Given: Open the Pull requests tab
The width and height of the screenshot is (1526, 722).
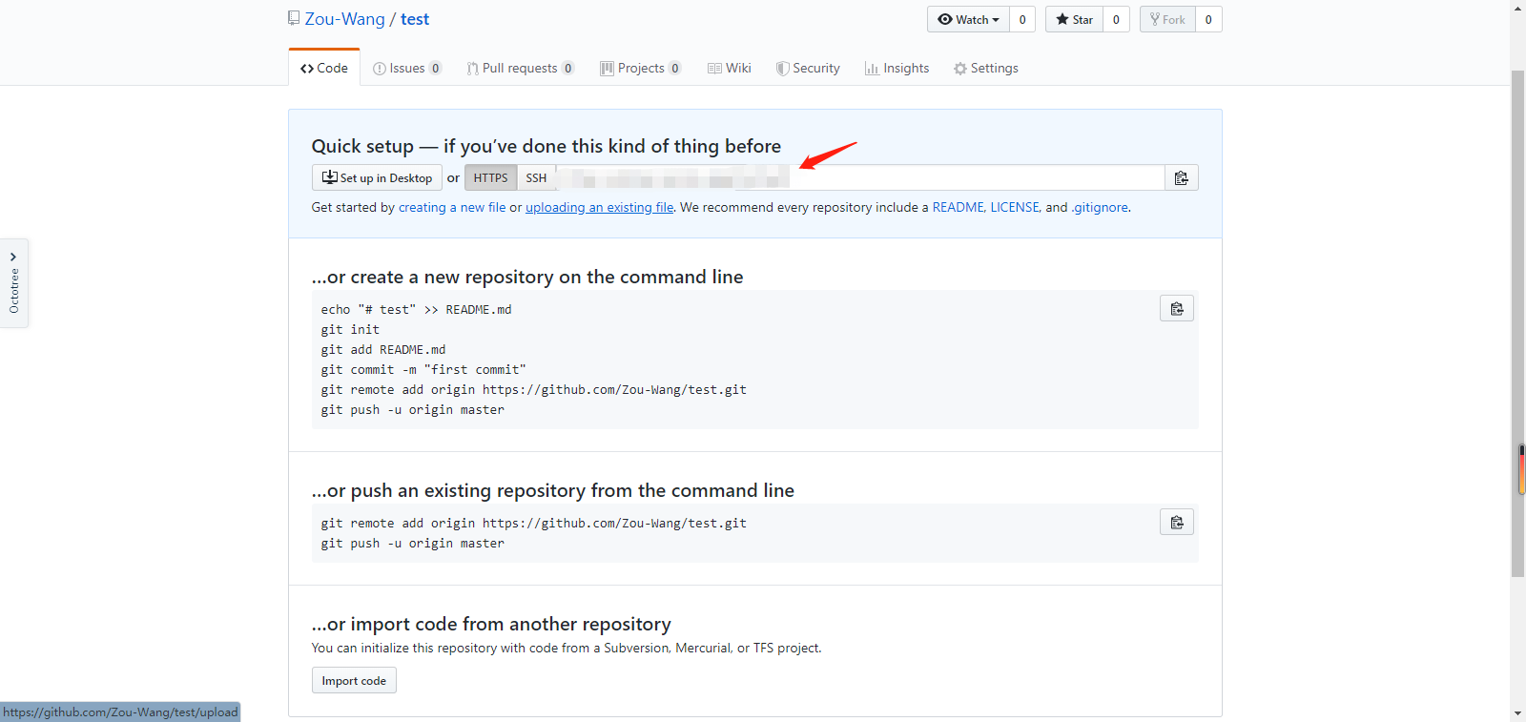Looking at the screenshot, I should pyautogui.click(x=520, y=68).
